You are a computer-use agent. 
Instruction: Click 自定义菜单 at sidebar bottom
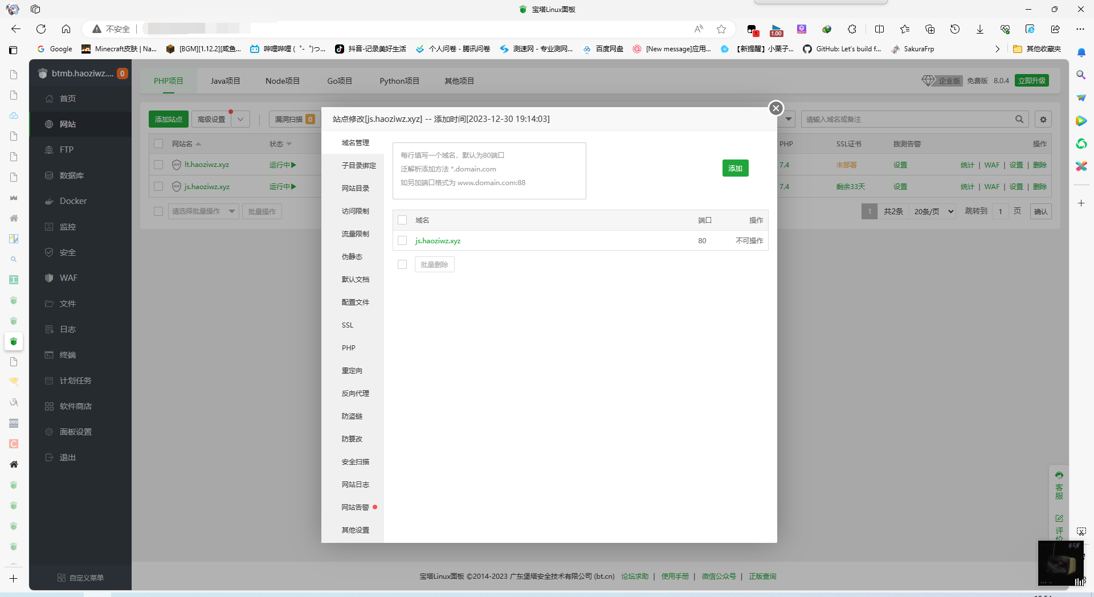[80, 578]
